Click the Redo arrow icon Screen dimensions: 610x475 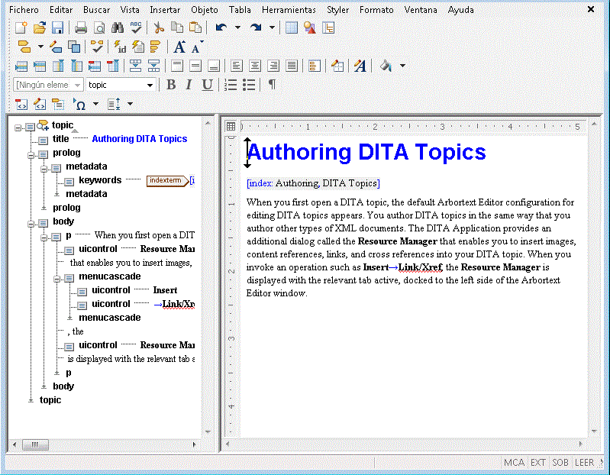point(256,27)
